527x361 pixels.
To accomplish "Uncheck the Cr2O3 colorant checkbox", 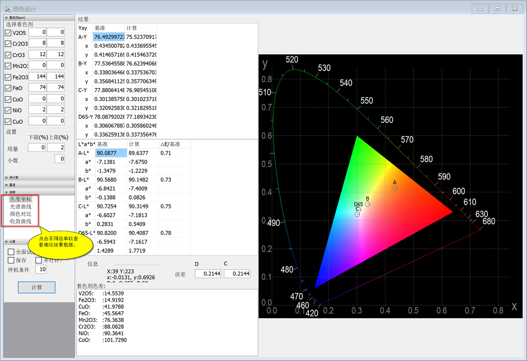I will click(8, 43).
